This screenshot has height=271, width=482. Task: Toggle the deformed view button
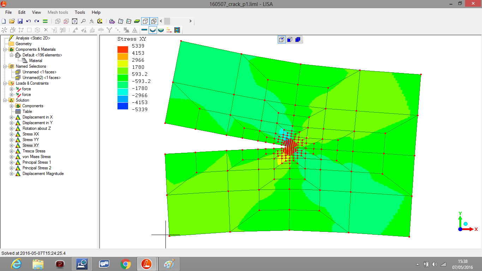153,30
